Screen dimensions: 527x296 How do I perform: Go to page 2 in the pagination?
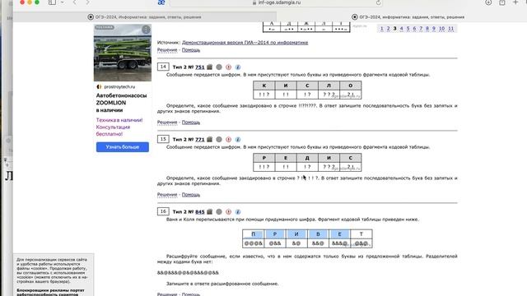[x=388, y=29]
